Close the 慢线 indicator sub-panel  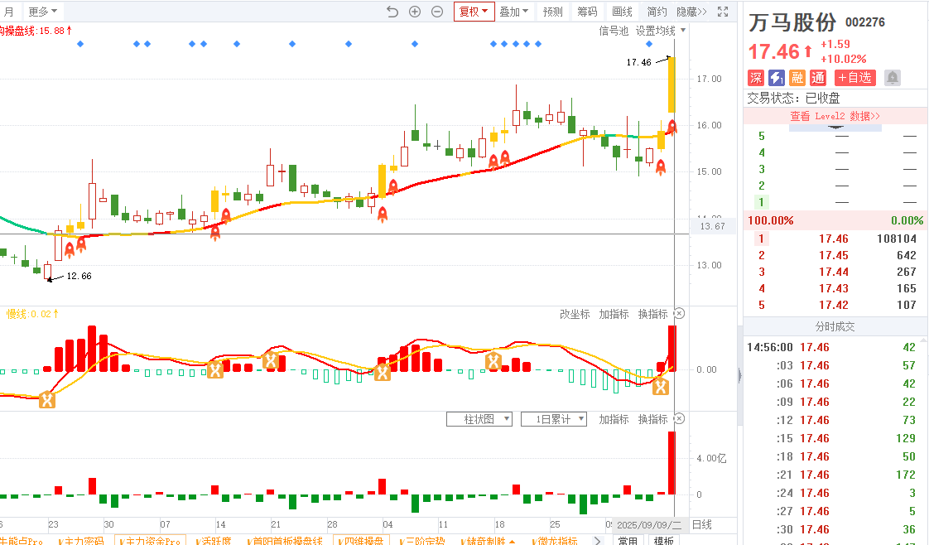[680, 313]
